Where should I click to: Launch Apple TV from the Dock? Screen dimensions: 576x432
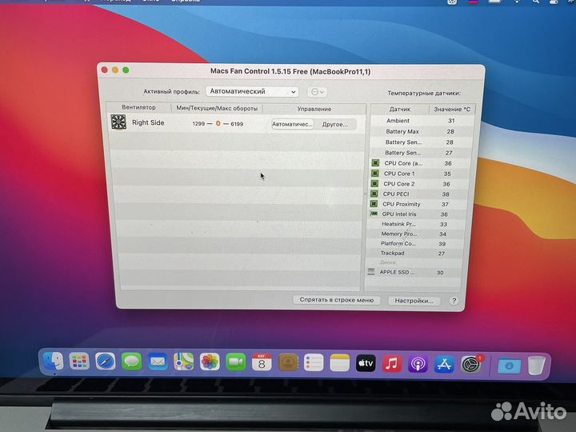[x=366, y=364]
